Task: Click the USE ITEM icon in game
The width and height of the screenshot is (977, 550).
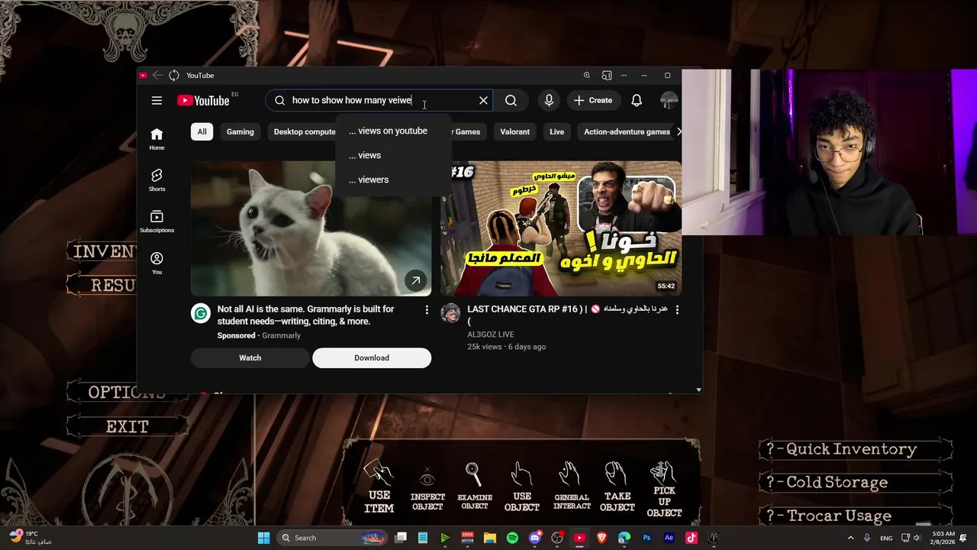Action: pyautogui.click(x=379, y=473)
